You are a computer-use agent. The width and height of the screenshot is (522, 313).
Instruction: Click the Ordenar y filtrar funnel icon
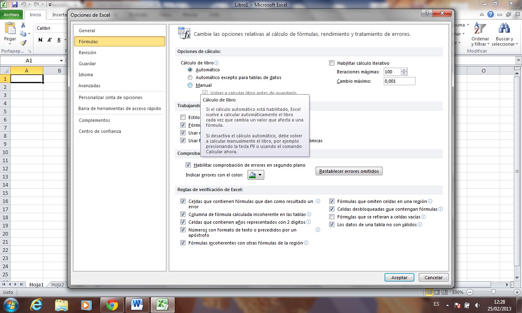(480, 29)
